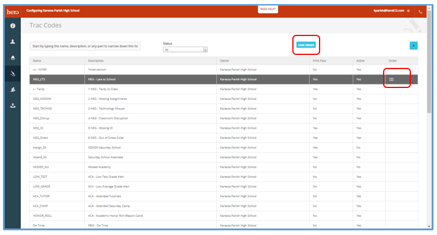Select the NEG_Dress name cell

[x=40, y=138]
